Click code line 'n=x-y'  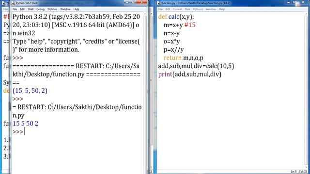171,33
